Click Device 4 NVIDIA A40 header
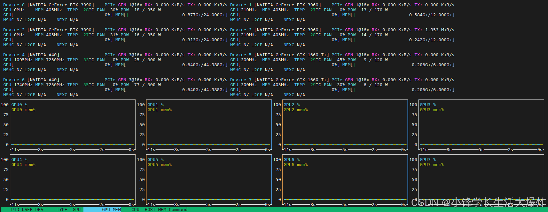The height and width of the screenshot is (212, 548). pyautogui.click(x=31, y=55)
